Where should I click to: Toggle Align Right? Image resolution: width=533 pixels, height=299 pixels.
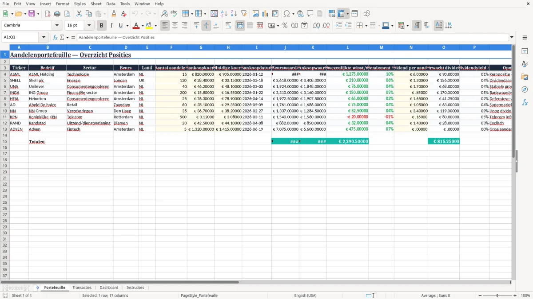click(x=184, y=26)
